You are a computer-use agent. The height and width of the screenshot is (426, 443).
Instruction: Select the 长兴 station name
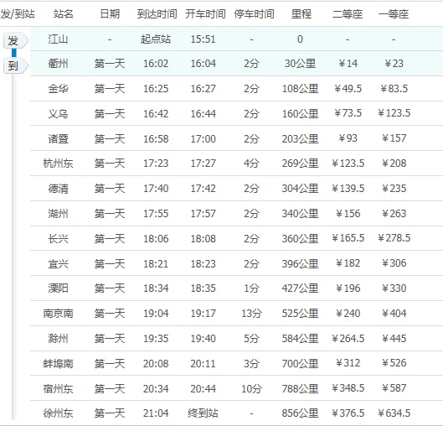(58, 239)
